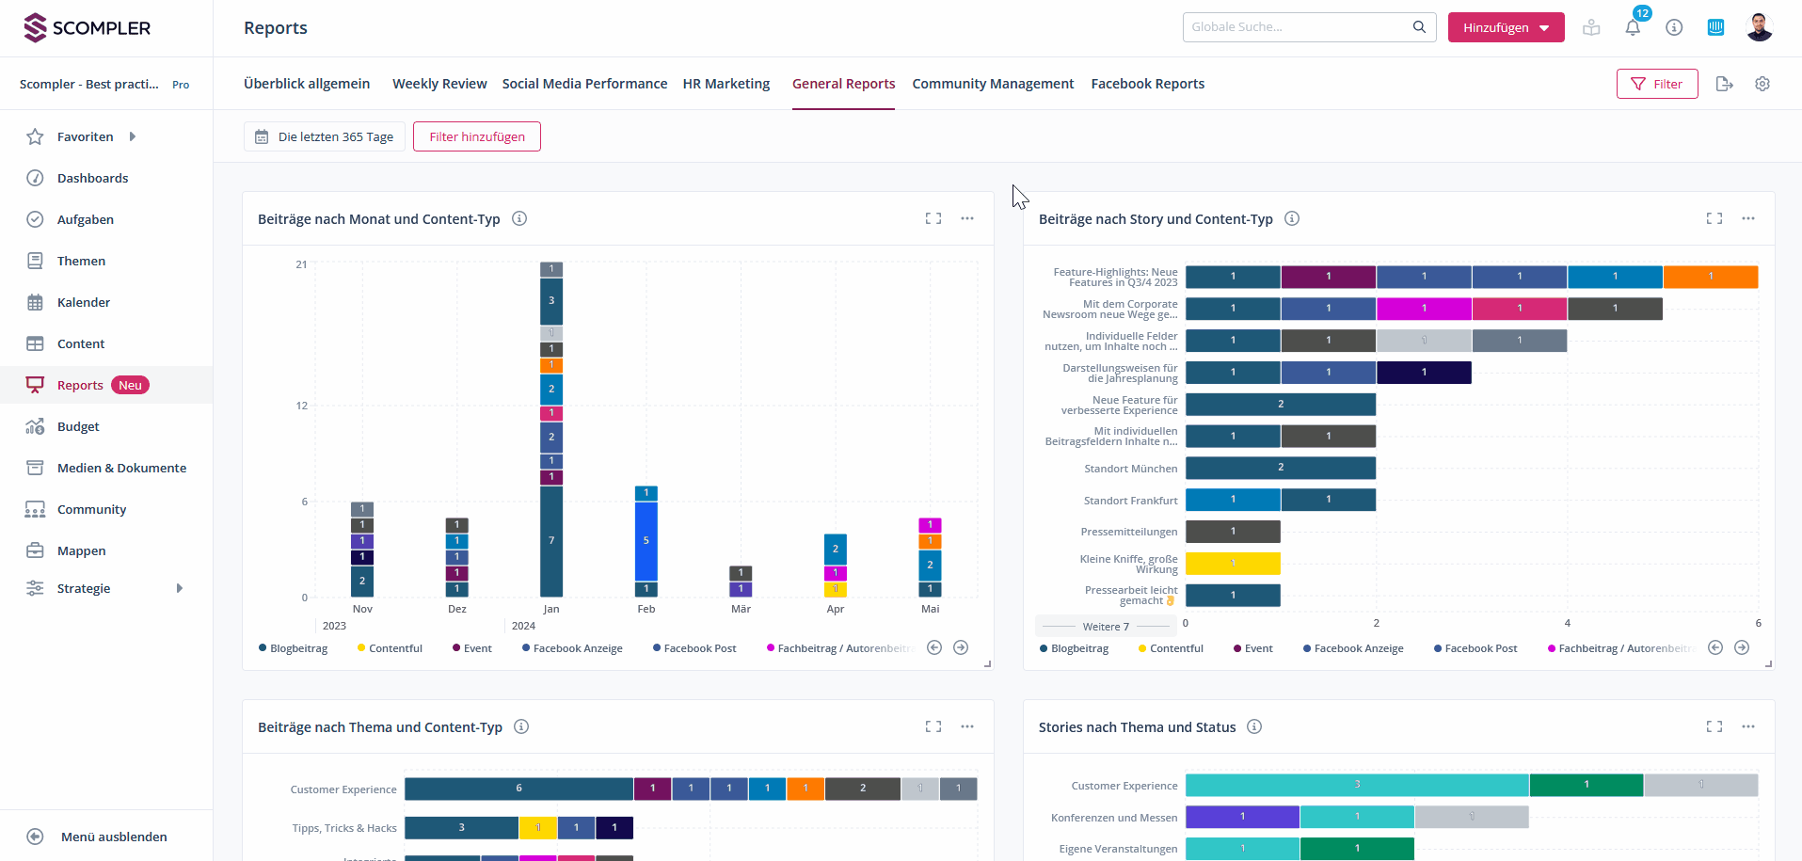Click the orange bar segment in Feature-Highlights row
This screenshot has height=861, width=1802.
point(1710,277)
